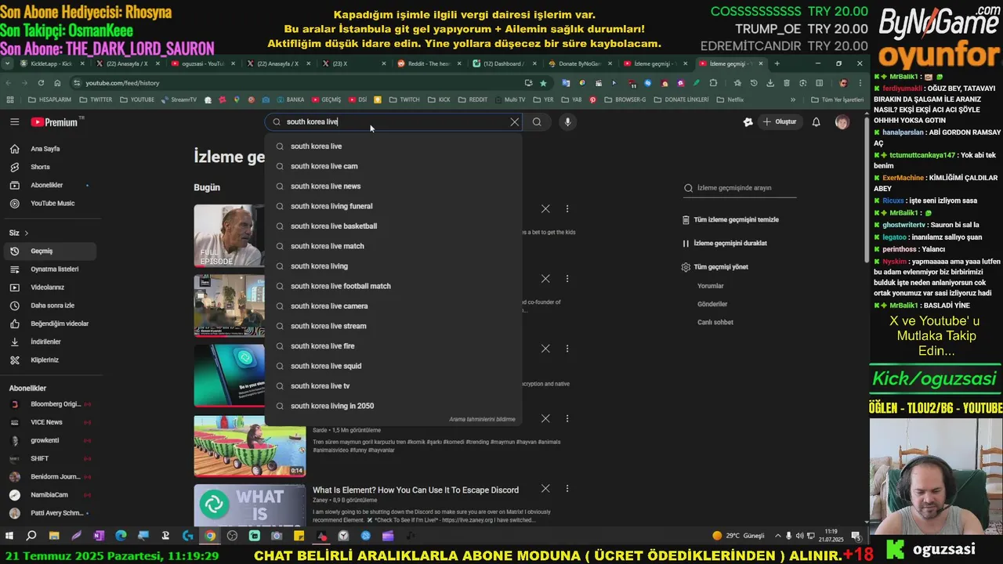Run search with the magnifier button

(x=537, y=121)
